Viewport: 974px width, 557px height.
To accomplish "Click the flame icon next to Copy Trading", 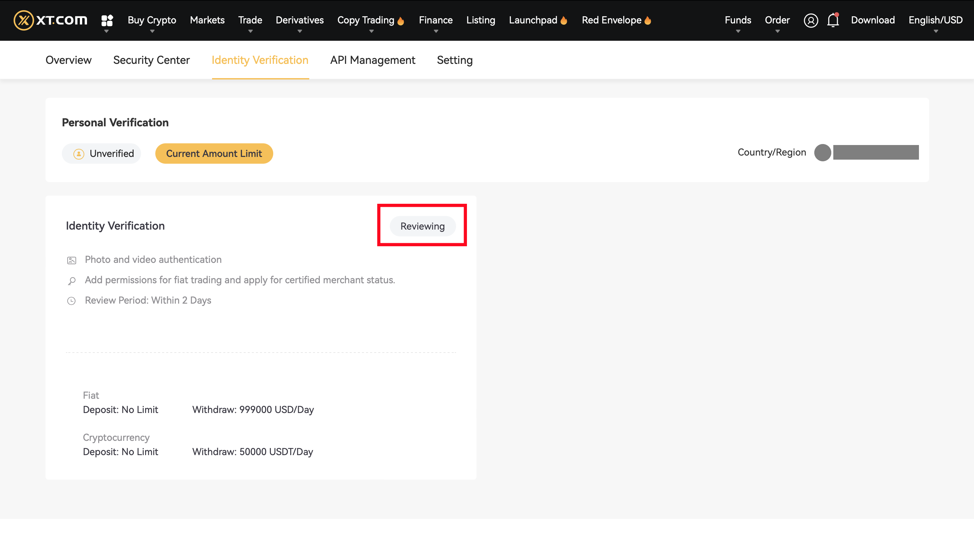I will pos(400,20).
